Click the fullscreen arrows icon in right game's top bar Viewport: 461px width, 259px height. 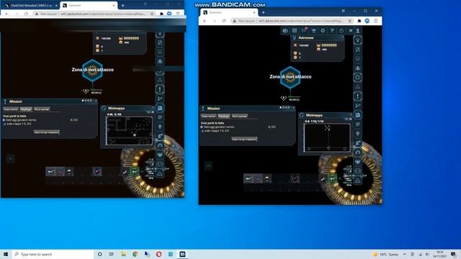tap(351, 30)
